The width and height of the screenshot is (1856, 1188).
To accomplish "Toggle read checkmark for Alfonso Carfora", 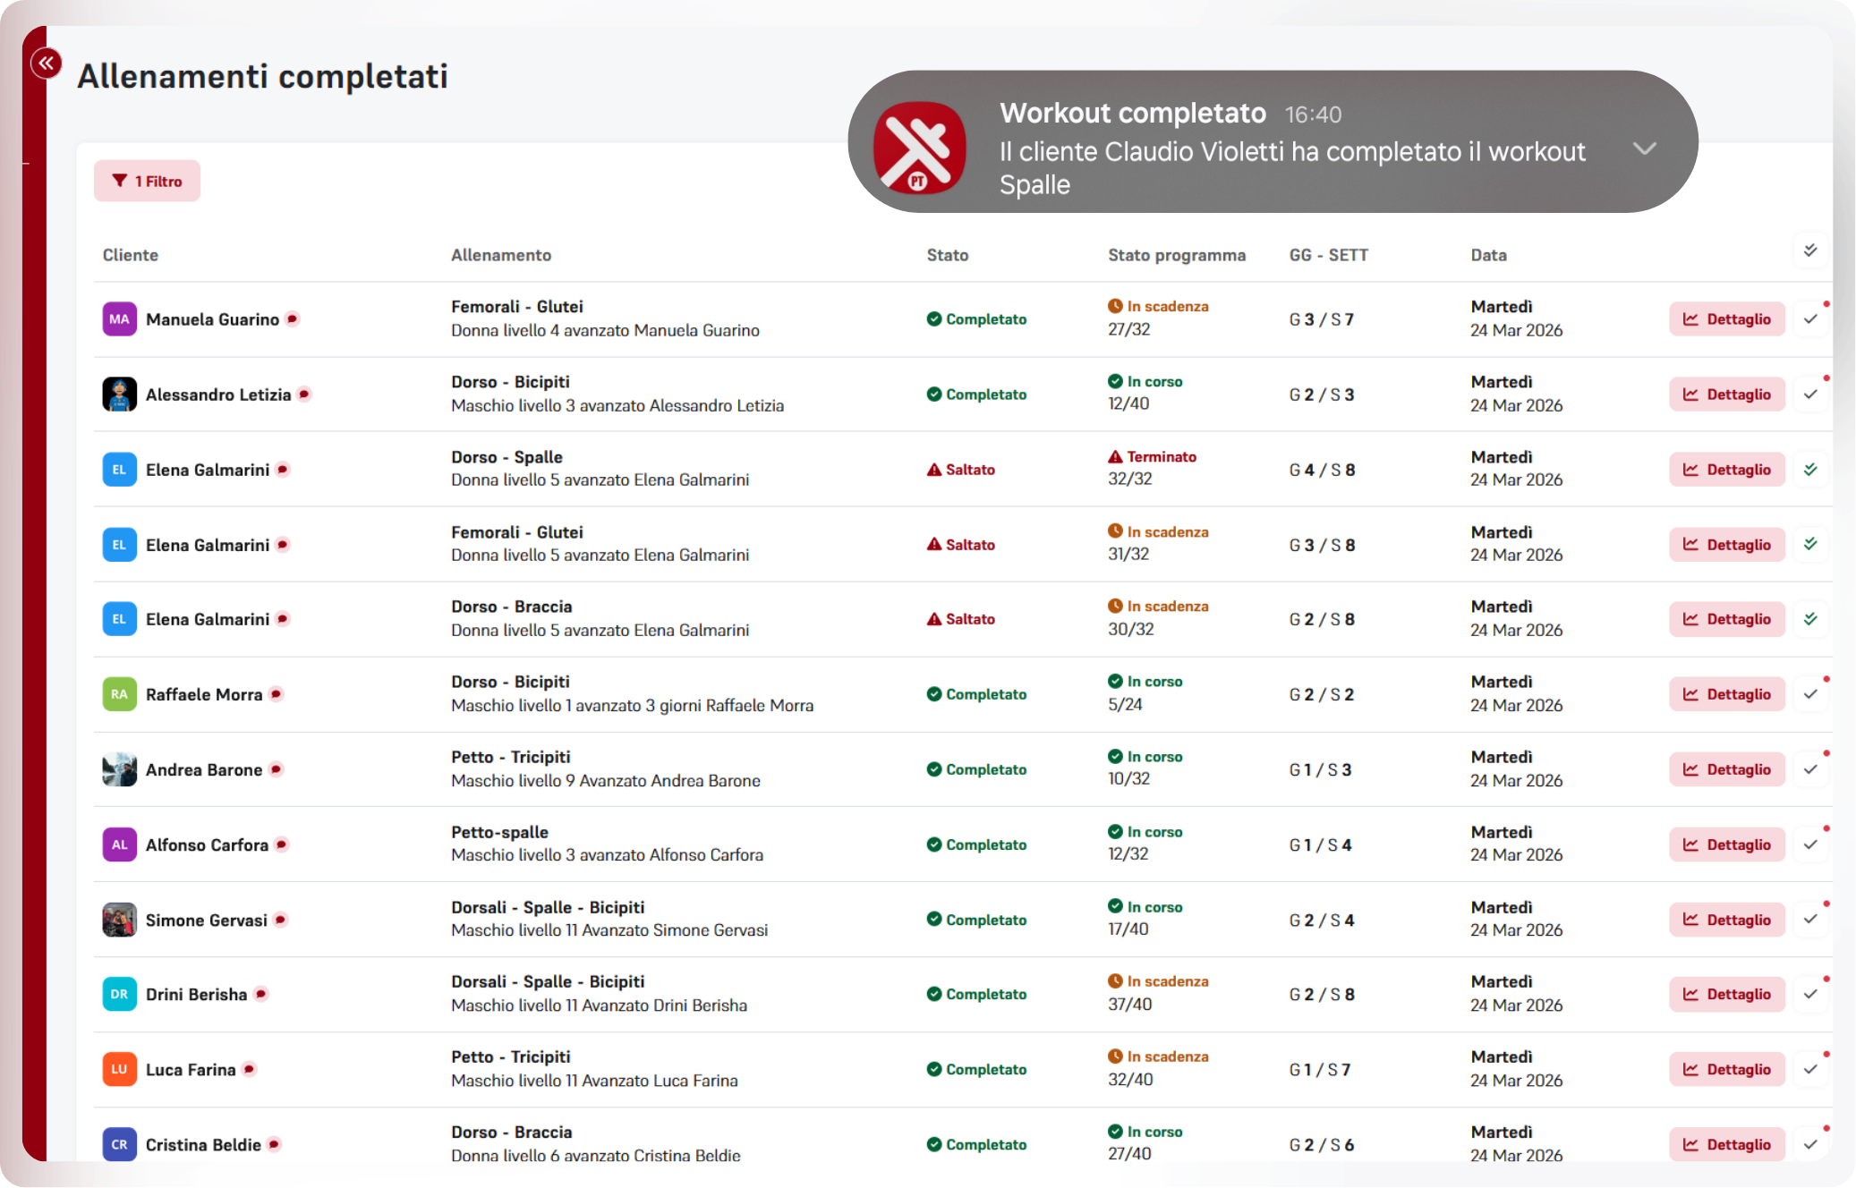I will 1810,844.
